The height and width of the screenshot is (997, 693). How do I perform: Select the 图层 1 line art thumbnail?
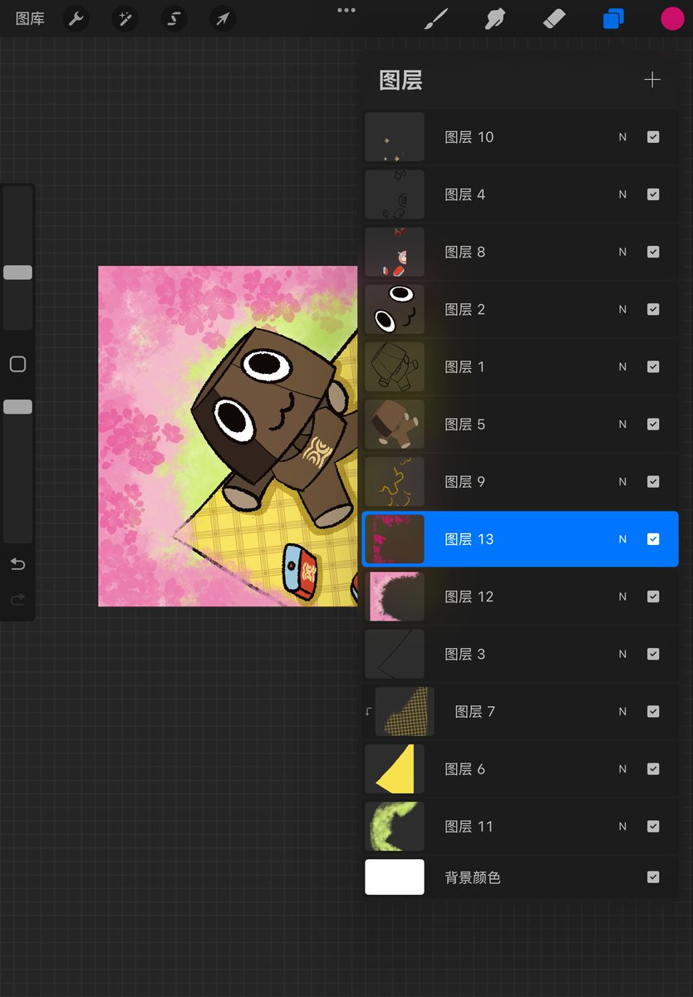(395, 366)
